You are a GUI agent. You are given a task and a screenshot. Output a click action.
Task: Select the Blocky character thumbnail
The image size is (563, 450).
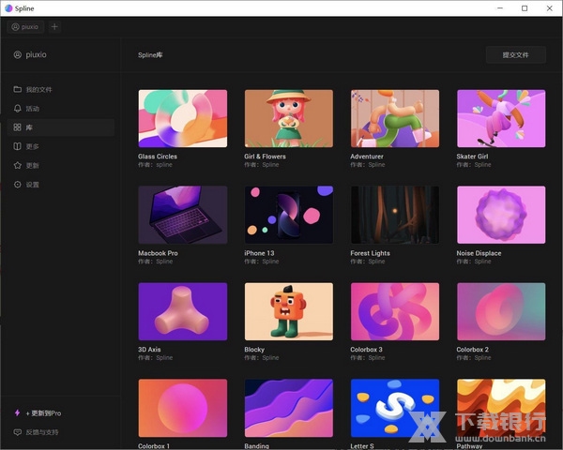[288, 311]
